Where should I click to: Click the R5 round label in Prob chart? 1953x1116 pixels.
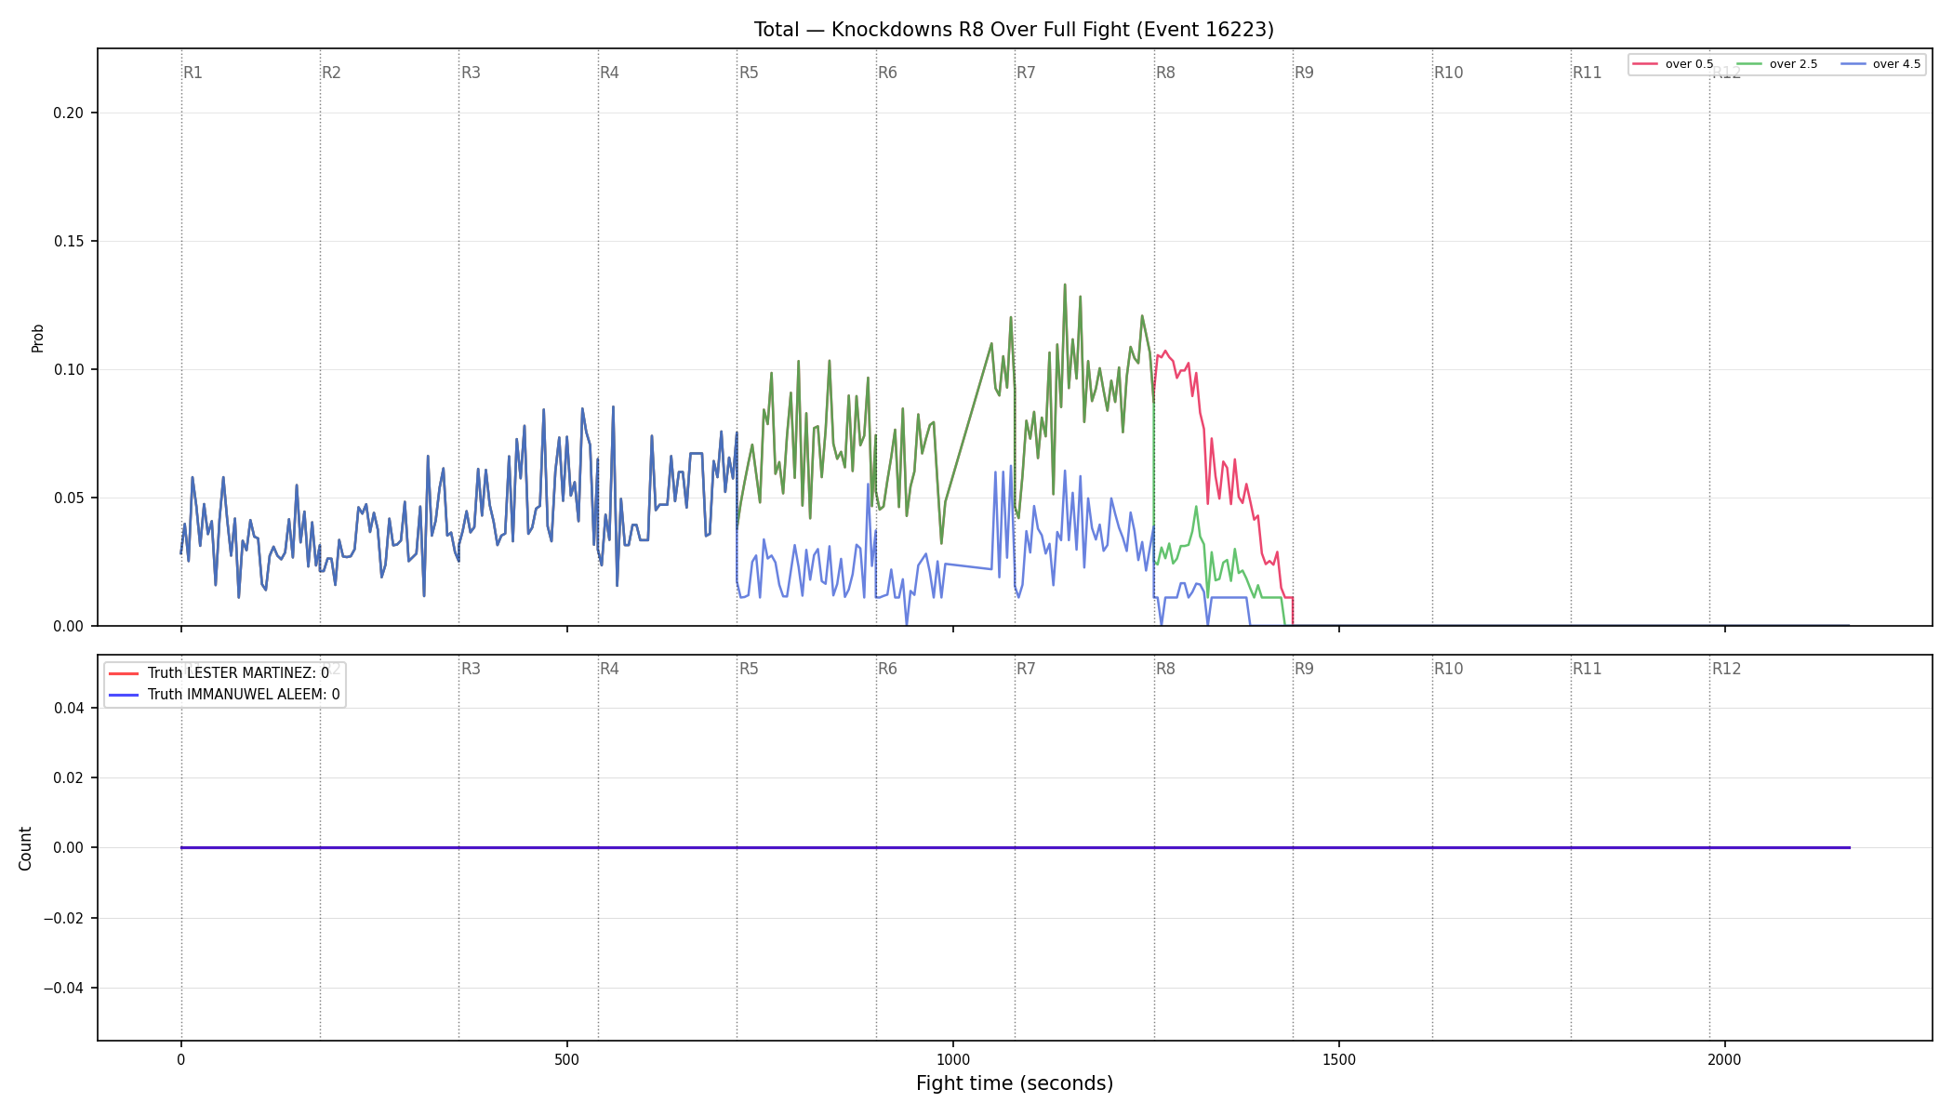click(x=749, y=73)
